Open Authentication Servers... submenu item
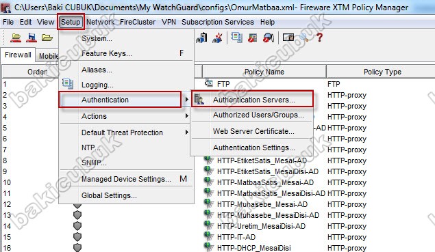 [252, 99]
